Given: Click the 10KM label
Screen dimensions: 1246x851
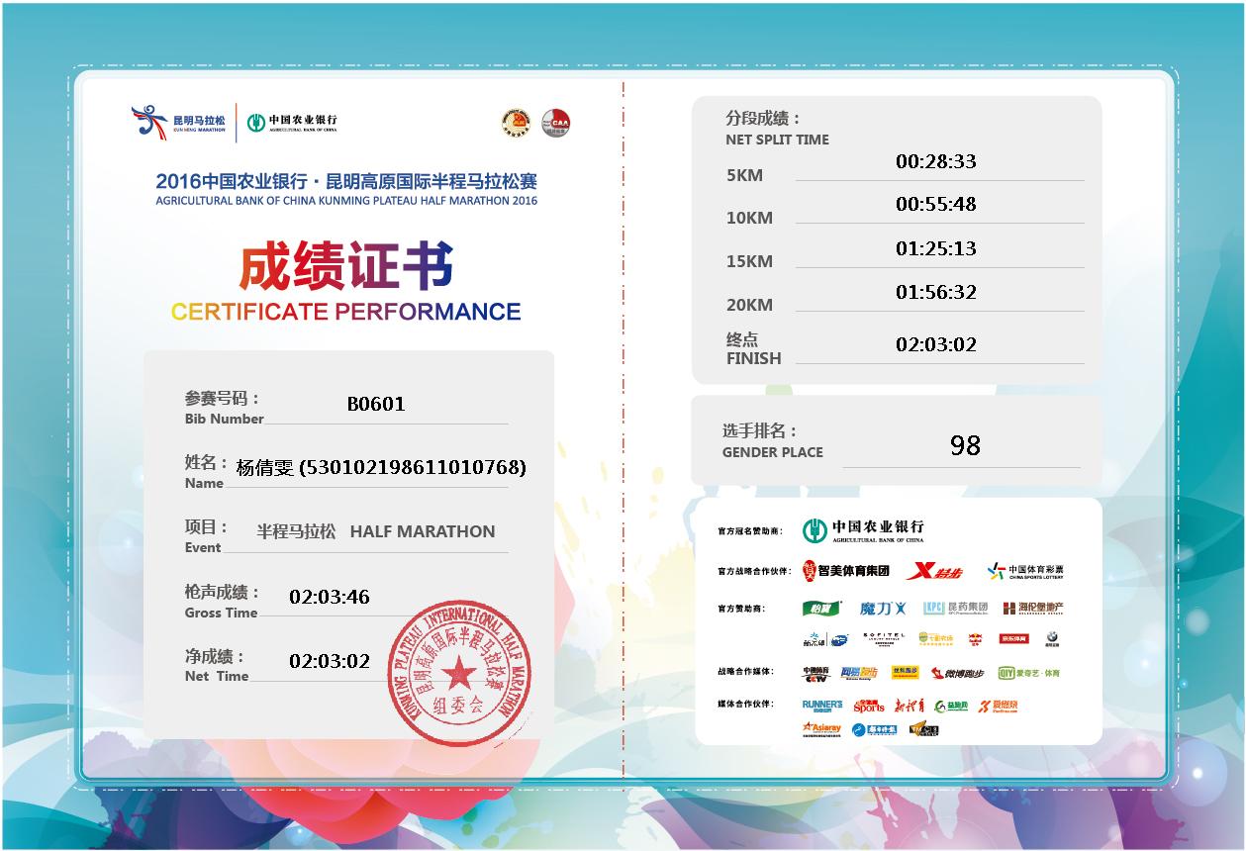Looking at the screenshot, I should click(x=749, y=218).
